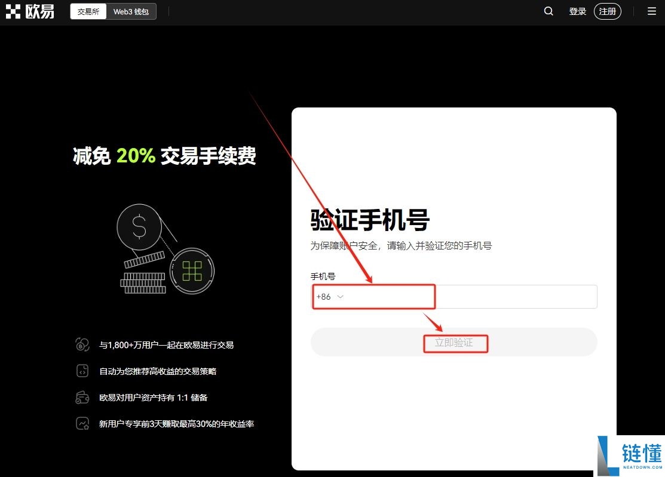Click the wallet icon beside 1:1 储备 text
Viewport: 665px width, 477px height.
tap(82, 397)
